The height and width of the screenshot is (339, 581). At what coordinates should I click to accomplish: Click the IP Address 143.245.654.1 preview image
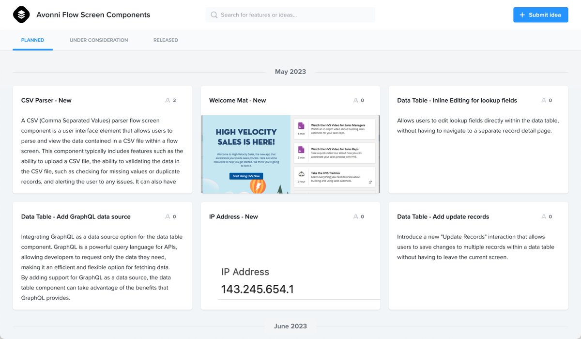click(x=290, y=270)
